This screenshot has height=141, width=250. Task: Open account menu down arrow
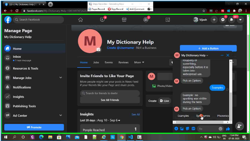[x=240, y=20]
